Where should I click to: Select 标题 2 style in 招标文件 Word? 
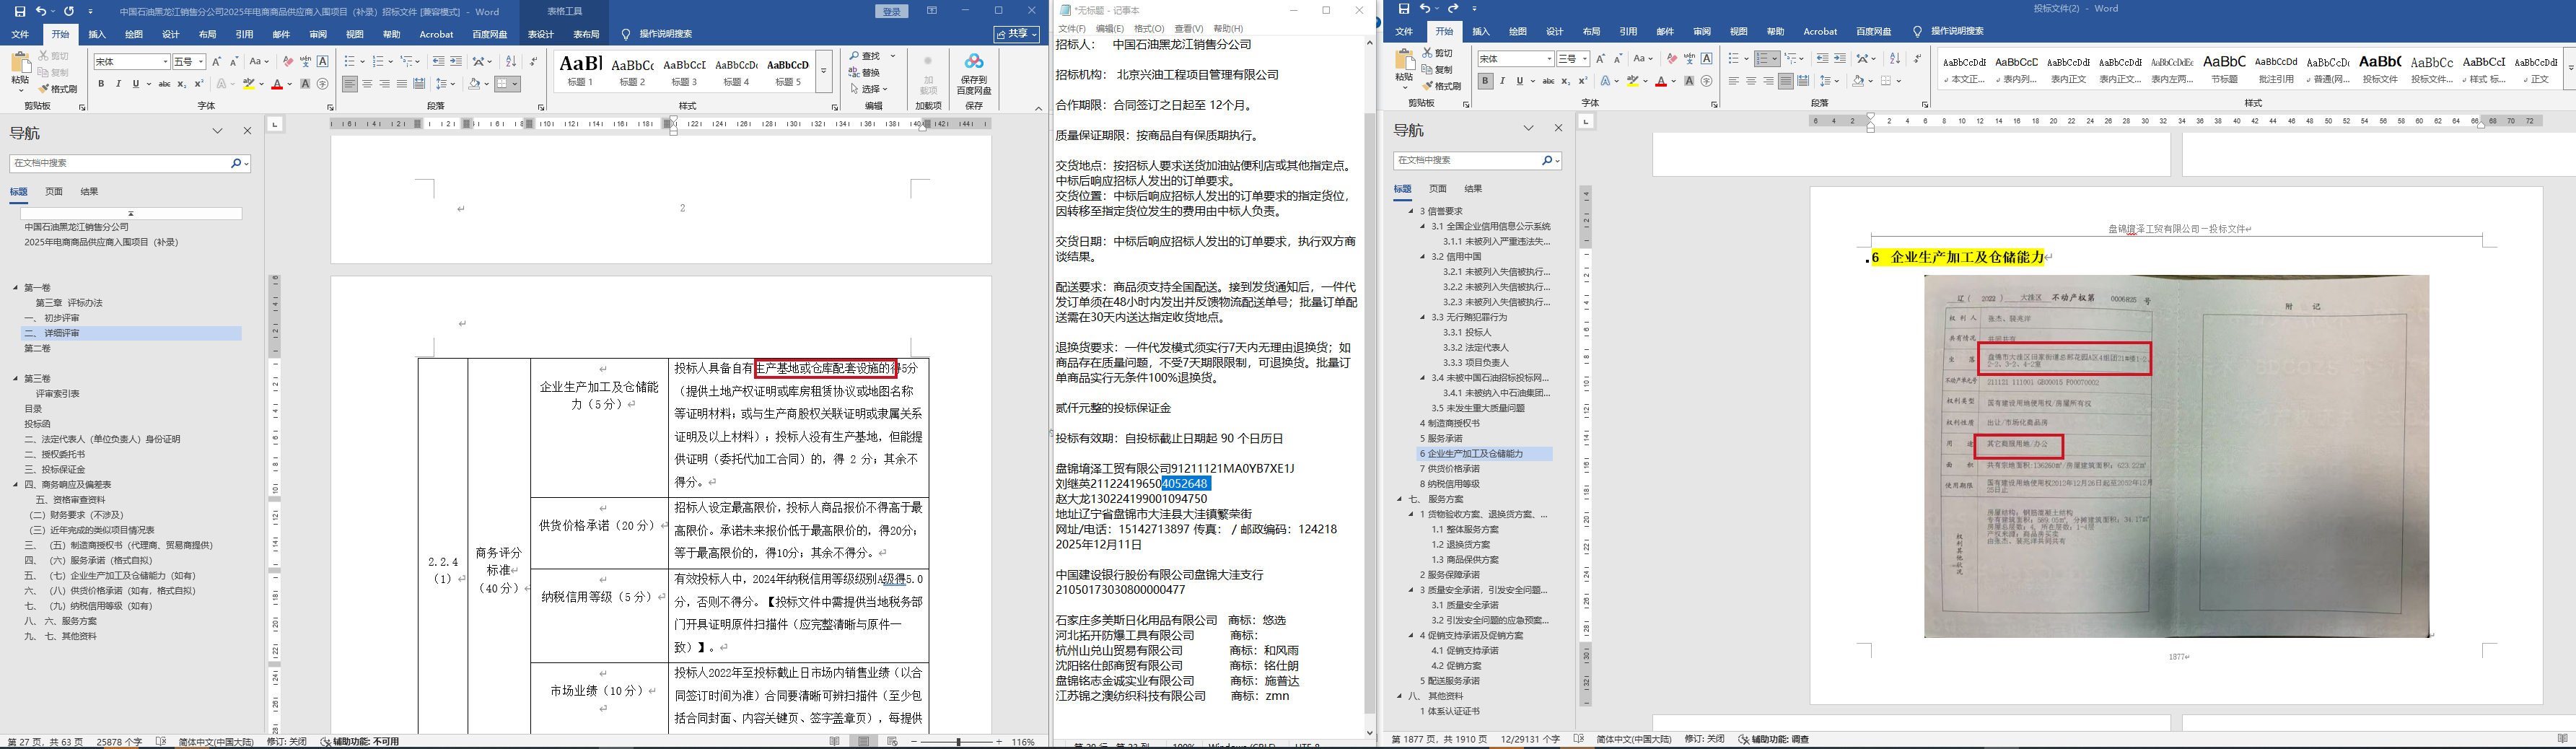[632, 72]
